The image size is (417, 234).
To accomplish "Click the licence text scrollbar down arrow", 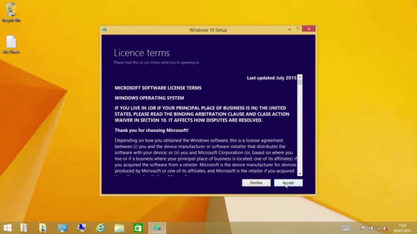I will click(300, 174).
